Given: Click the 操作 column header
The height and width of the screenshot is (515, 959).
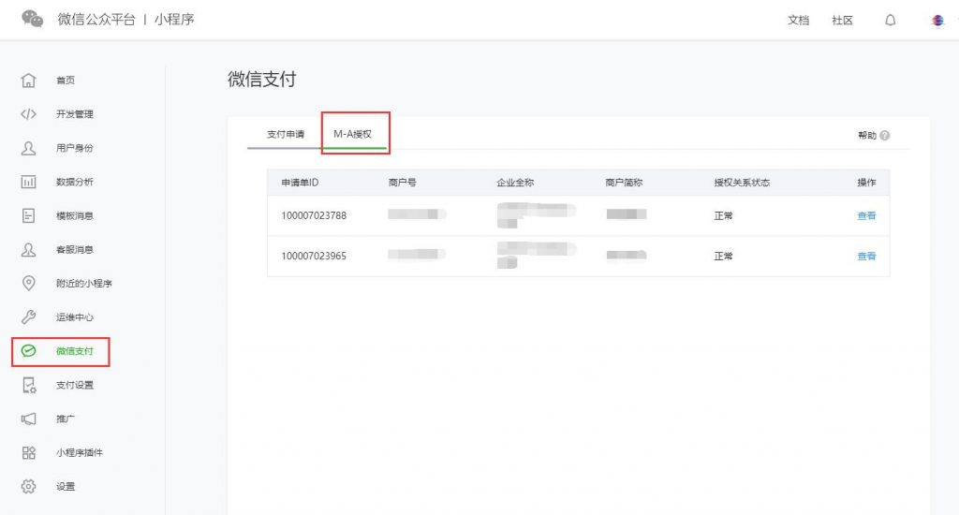Looking at the screenshot, I should (866, 183).
